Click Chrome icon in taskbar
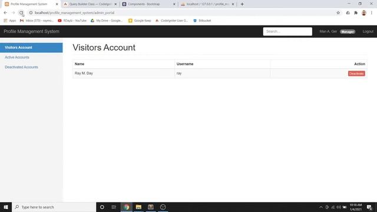Screen dimensions: 377x212 tap(127, 207)
